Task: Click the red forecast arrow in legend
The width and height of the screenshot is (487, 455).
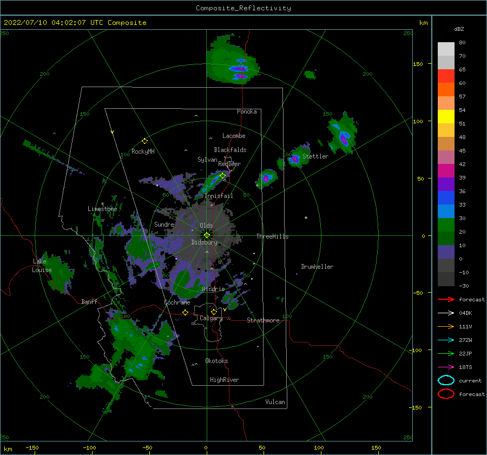Action: (x=446, y=299)
